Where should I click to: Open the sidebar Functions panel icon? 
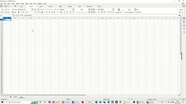[x=184, y=32]
